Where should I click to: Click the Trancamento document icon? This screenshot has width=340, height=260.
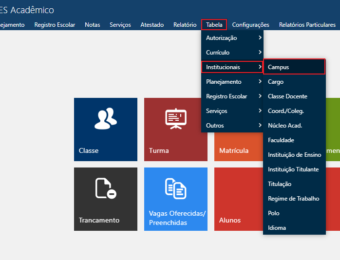[105, 188]
